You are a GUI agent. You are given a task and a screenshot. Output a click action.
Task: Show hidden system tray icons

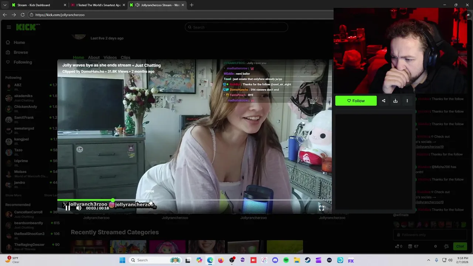click(429, 260)
